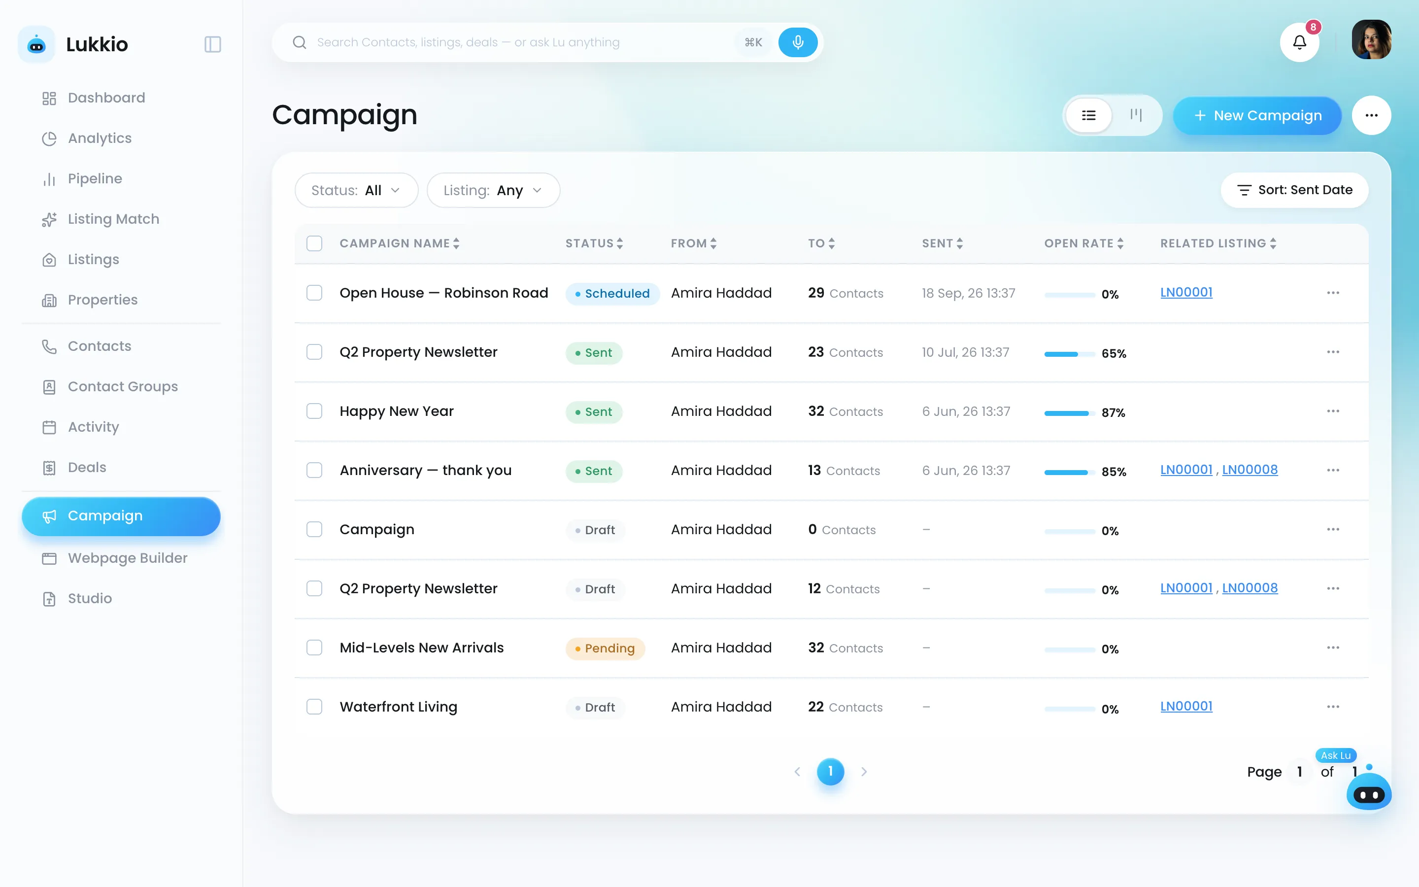The width and height of the screenshot is (1419, 887).
Task: Go to next page arrow
Action: tap(864, 771)
